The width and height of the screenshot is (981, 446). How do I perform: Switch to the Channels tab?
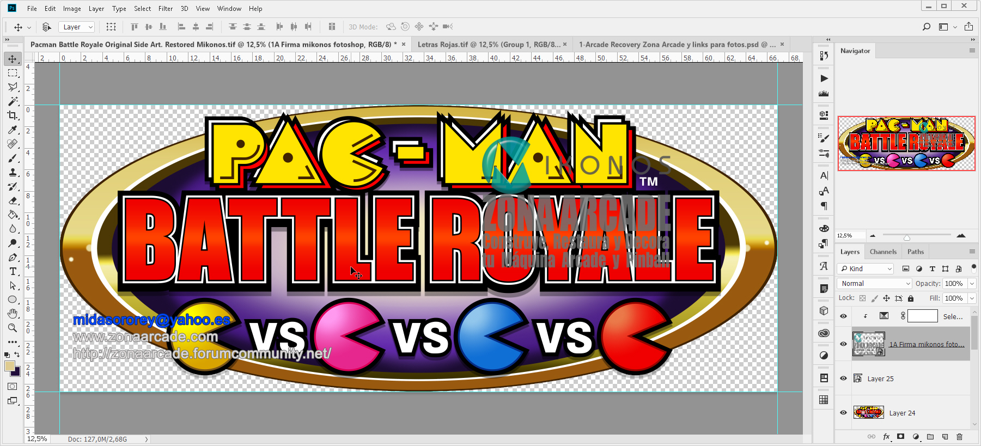883,252
